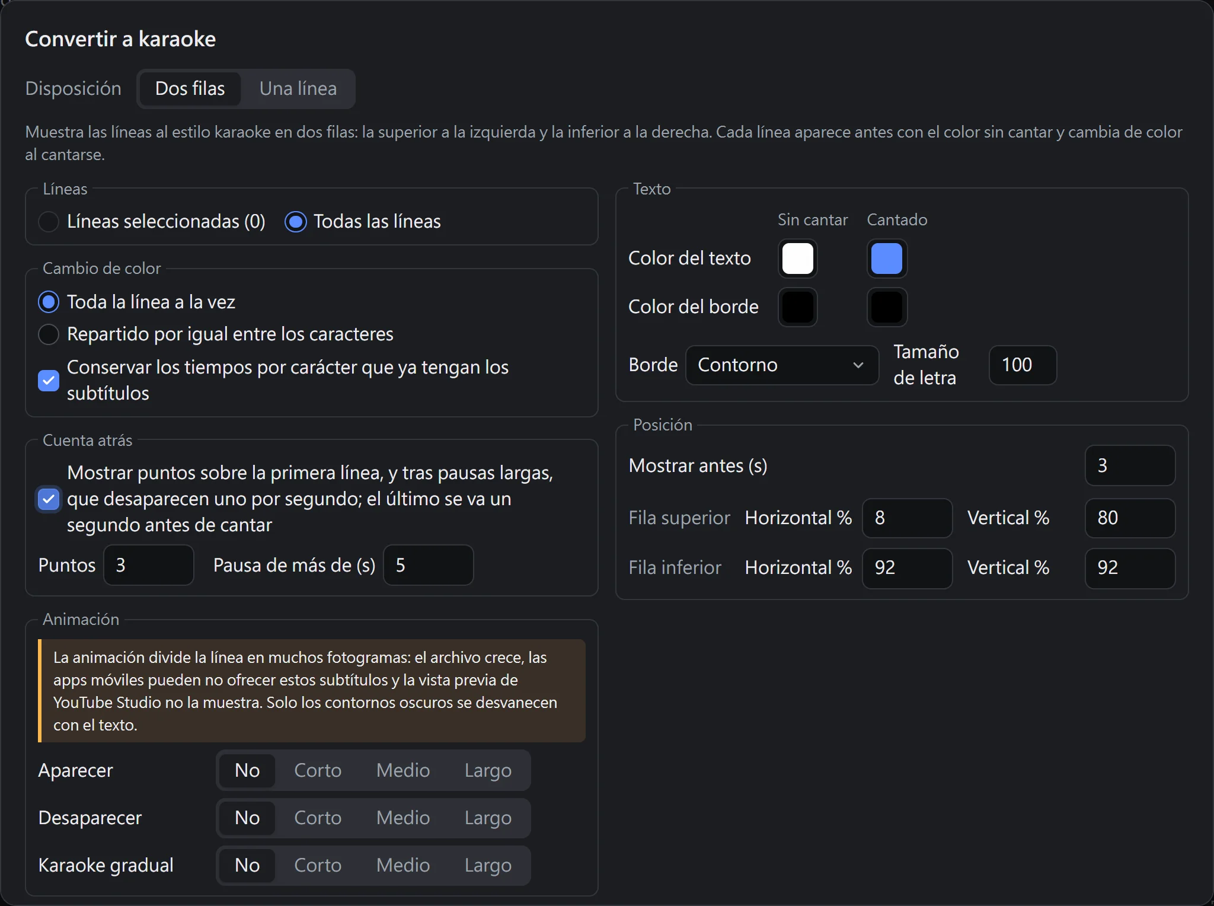The height and width of the screenshot is (906, 1214).
Task: Change the Cantado border color swatch
Action: click(887, 307)
